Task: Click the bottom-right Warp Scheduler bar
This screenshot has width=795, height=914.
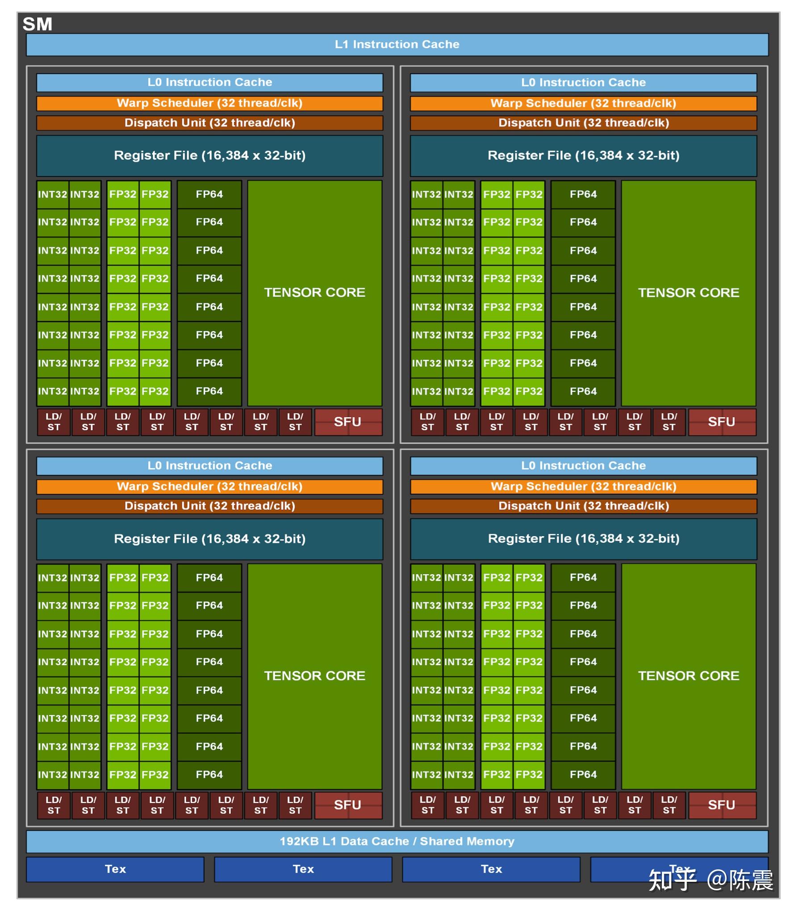Action: click(583, 486)
